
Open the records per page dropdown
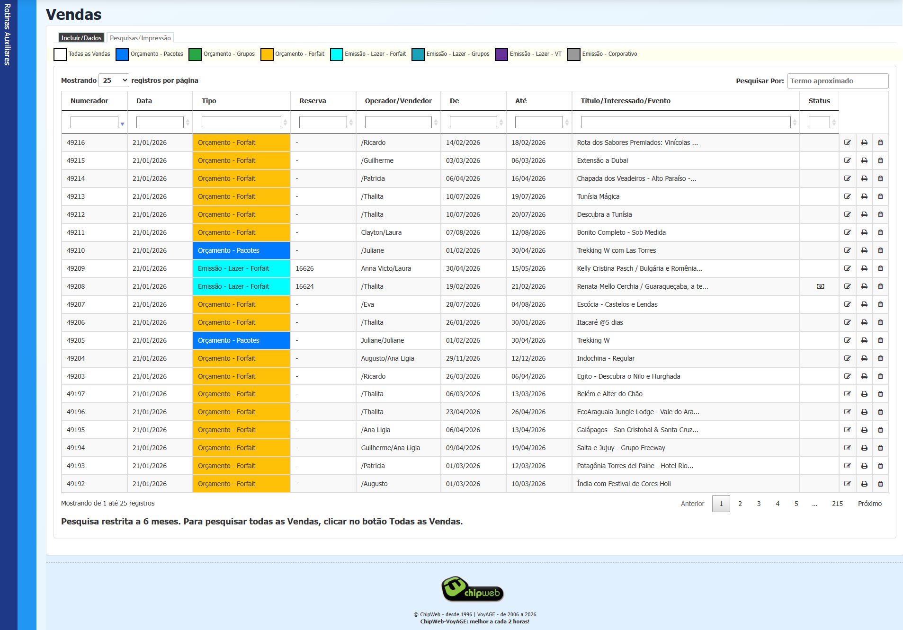114,80
